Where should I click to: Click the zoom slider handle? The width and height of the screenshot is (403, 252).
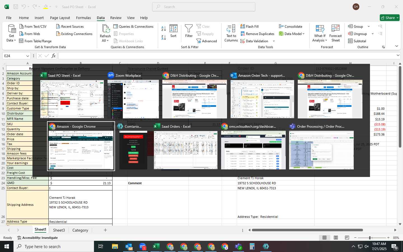click(x=370, y=238)
